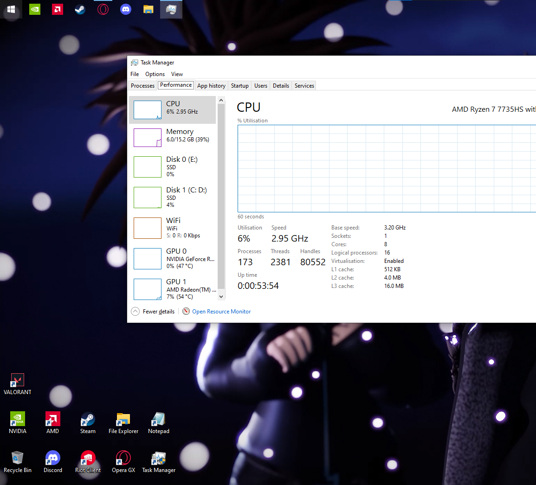Click the Resource Monitor gauge icon
Screen dimensions: 536x485
coord(186,311)
